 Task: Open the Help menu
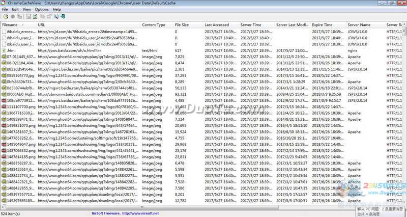click(x=57, y=9)
